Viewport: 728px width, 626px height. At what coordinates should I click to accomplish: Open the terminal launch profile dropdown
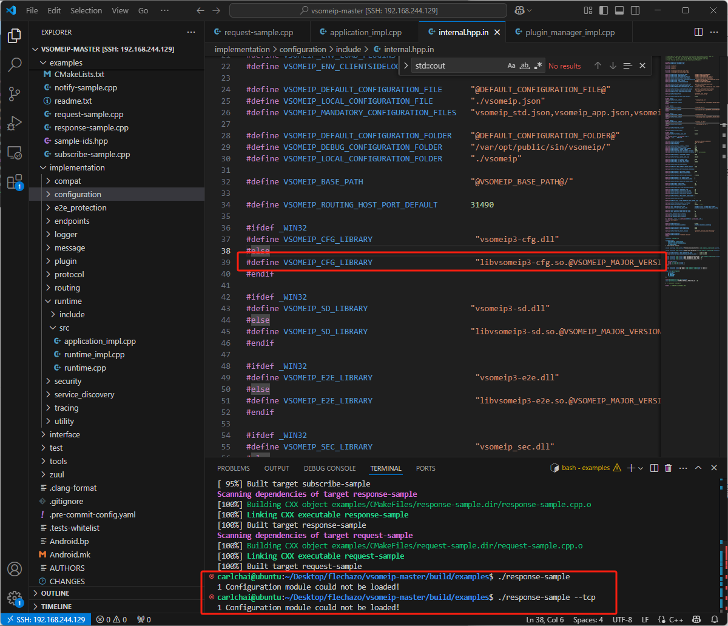(641, 468)
